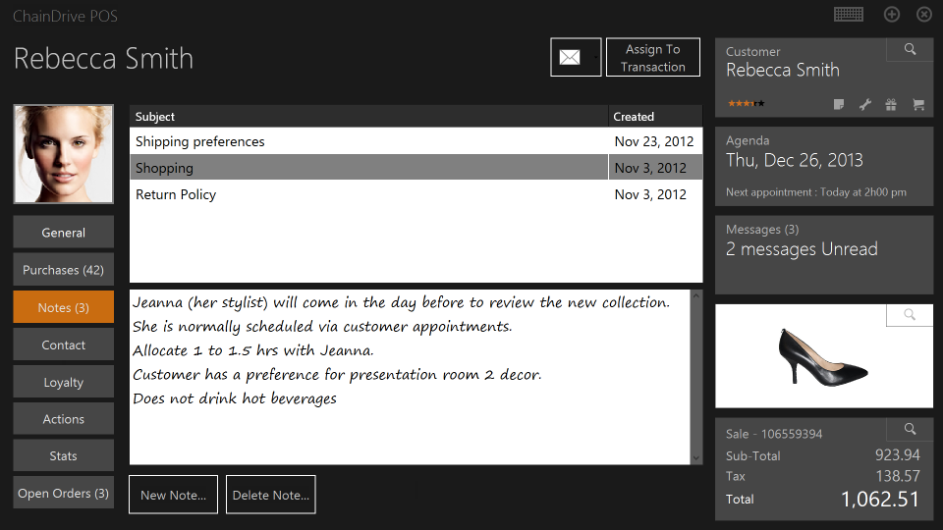
Task: Click the Delete Note... button
Action: pyautogui.click(x=271, y=495)
